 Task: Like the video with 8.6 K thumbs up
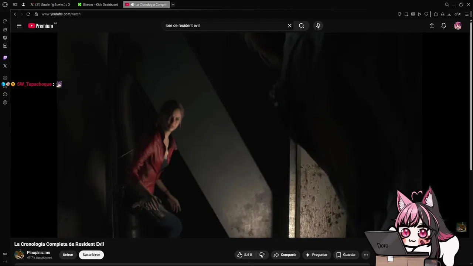[245, 255]
